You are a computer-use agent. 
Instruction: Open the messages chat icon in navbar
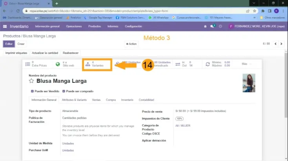click(212, 26)
